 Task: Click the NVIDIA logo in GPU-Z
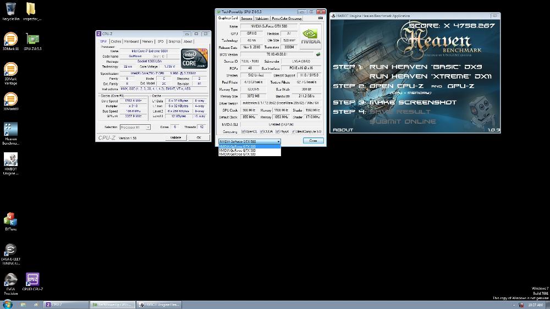point(310,36)
